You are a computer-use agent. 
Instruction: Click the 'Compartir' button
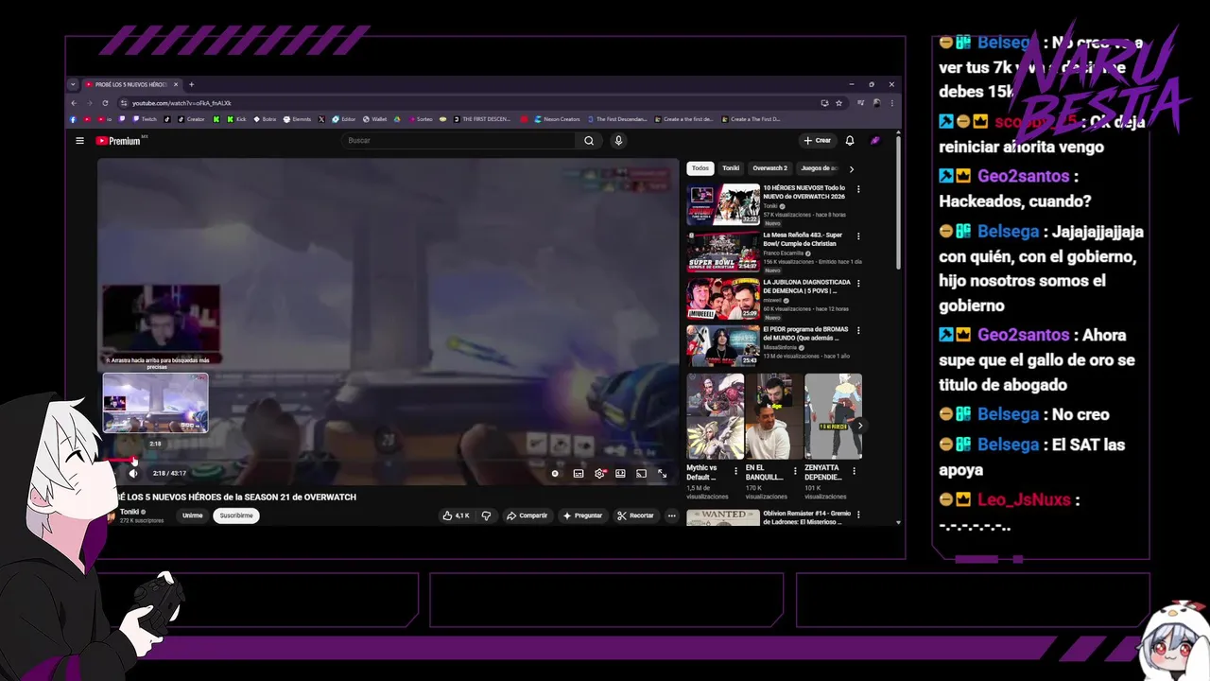click(x=527, y=515)
